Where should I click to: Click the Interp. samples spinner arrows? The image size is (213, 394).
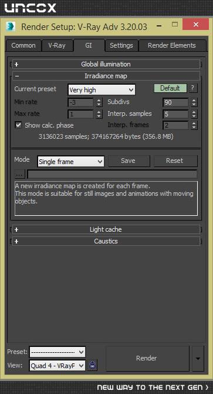tap(194, 114)
